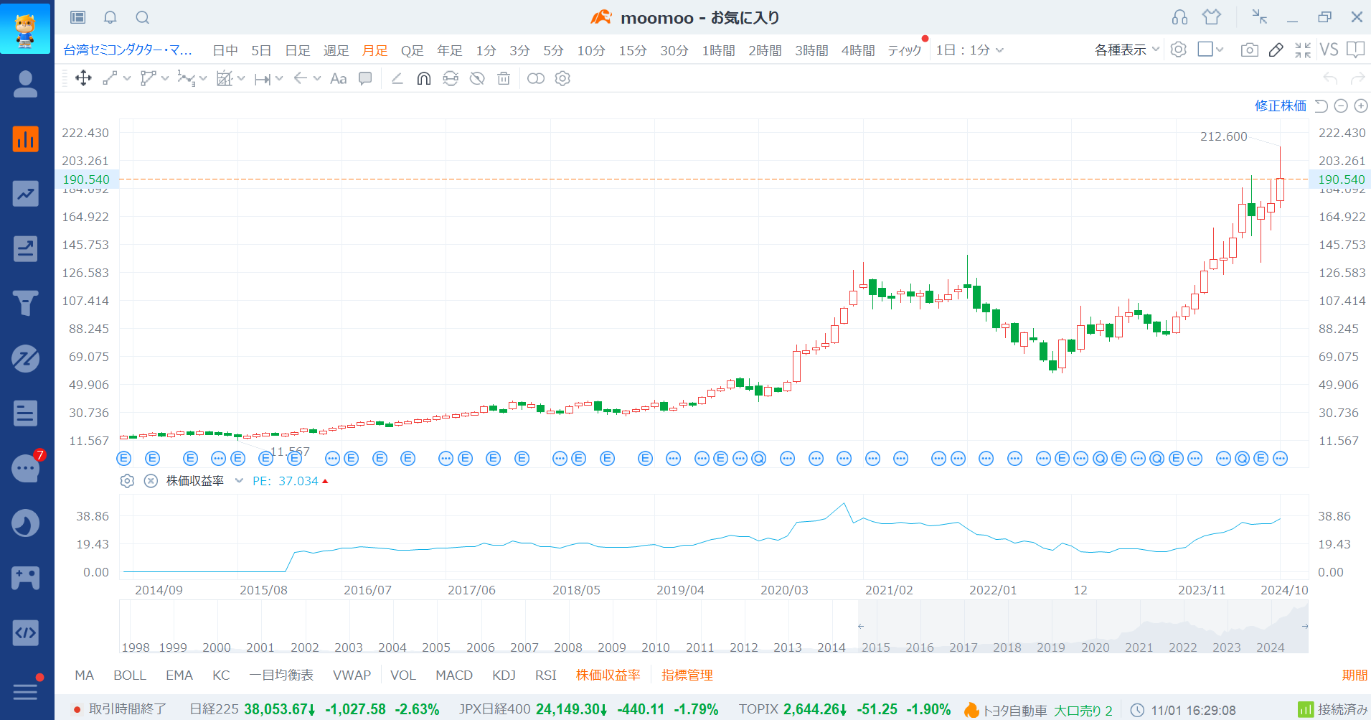The height and width of the screenshot is (720, 1371).
Task: Click the notification bell icon
Action: click(110, 17)
